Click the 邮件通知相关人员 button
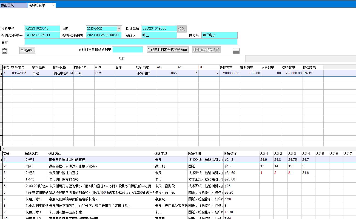Image resolution: width=356 pixels, height=219 pixels. [x=206, y=50]
